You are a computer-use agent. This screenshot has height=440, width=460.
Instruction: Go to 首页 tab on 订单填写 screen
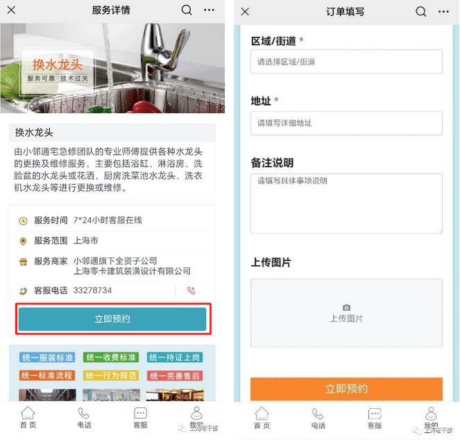262,418
